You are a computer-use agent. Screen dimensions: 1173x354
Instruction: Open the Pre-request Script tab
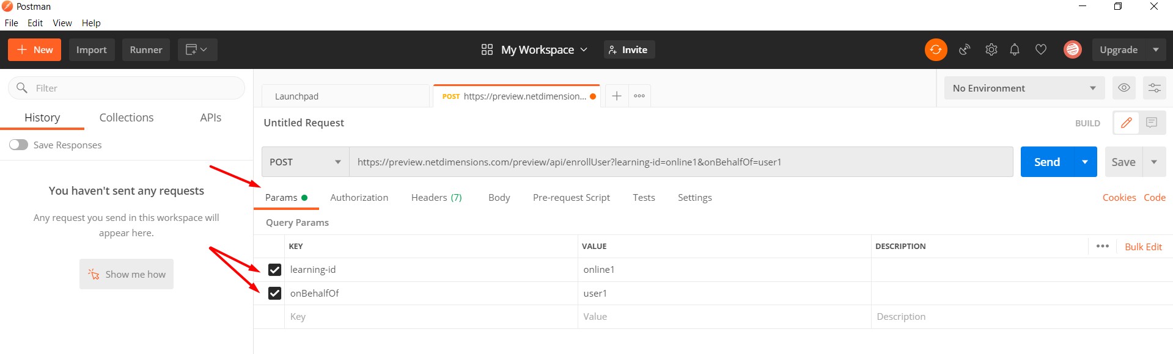pyautogui.click(x=572, y=197)
